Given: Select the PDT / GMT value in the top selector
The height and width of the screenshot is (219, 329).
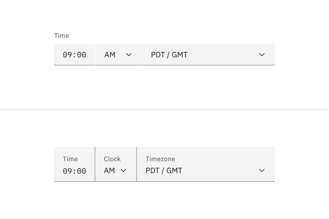Looking at the screenshot, I should [x=169, y=55].
